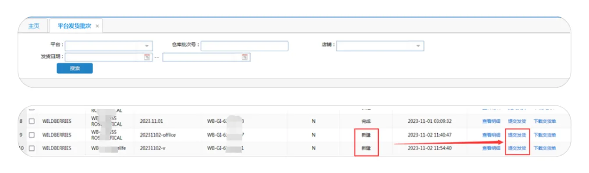This screenshot has width=589, height=173.
Task: Click the 新建 status in row 10
Action: (x=366, y=149)
